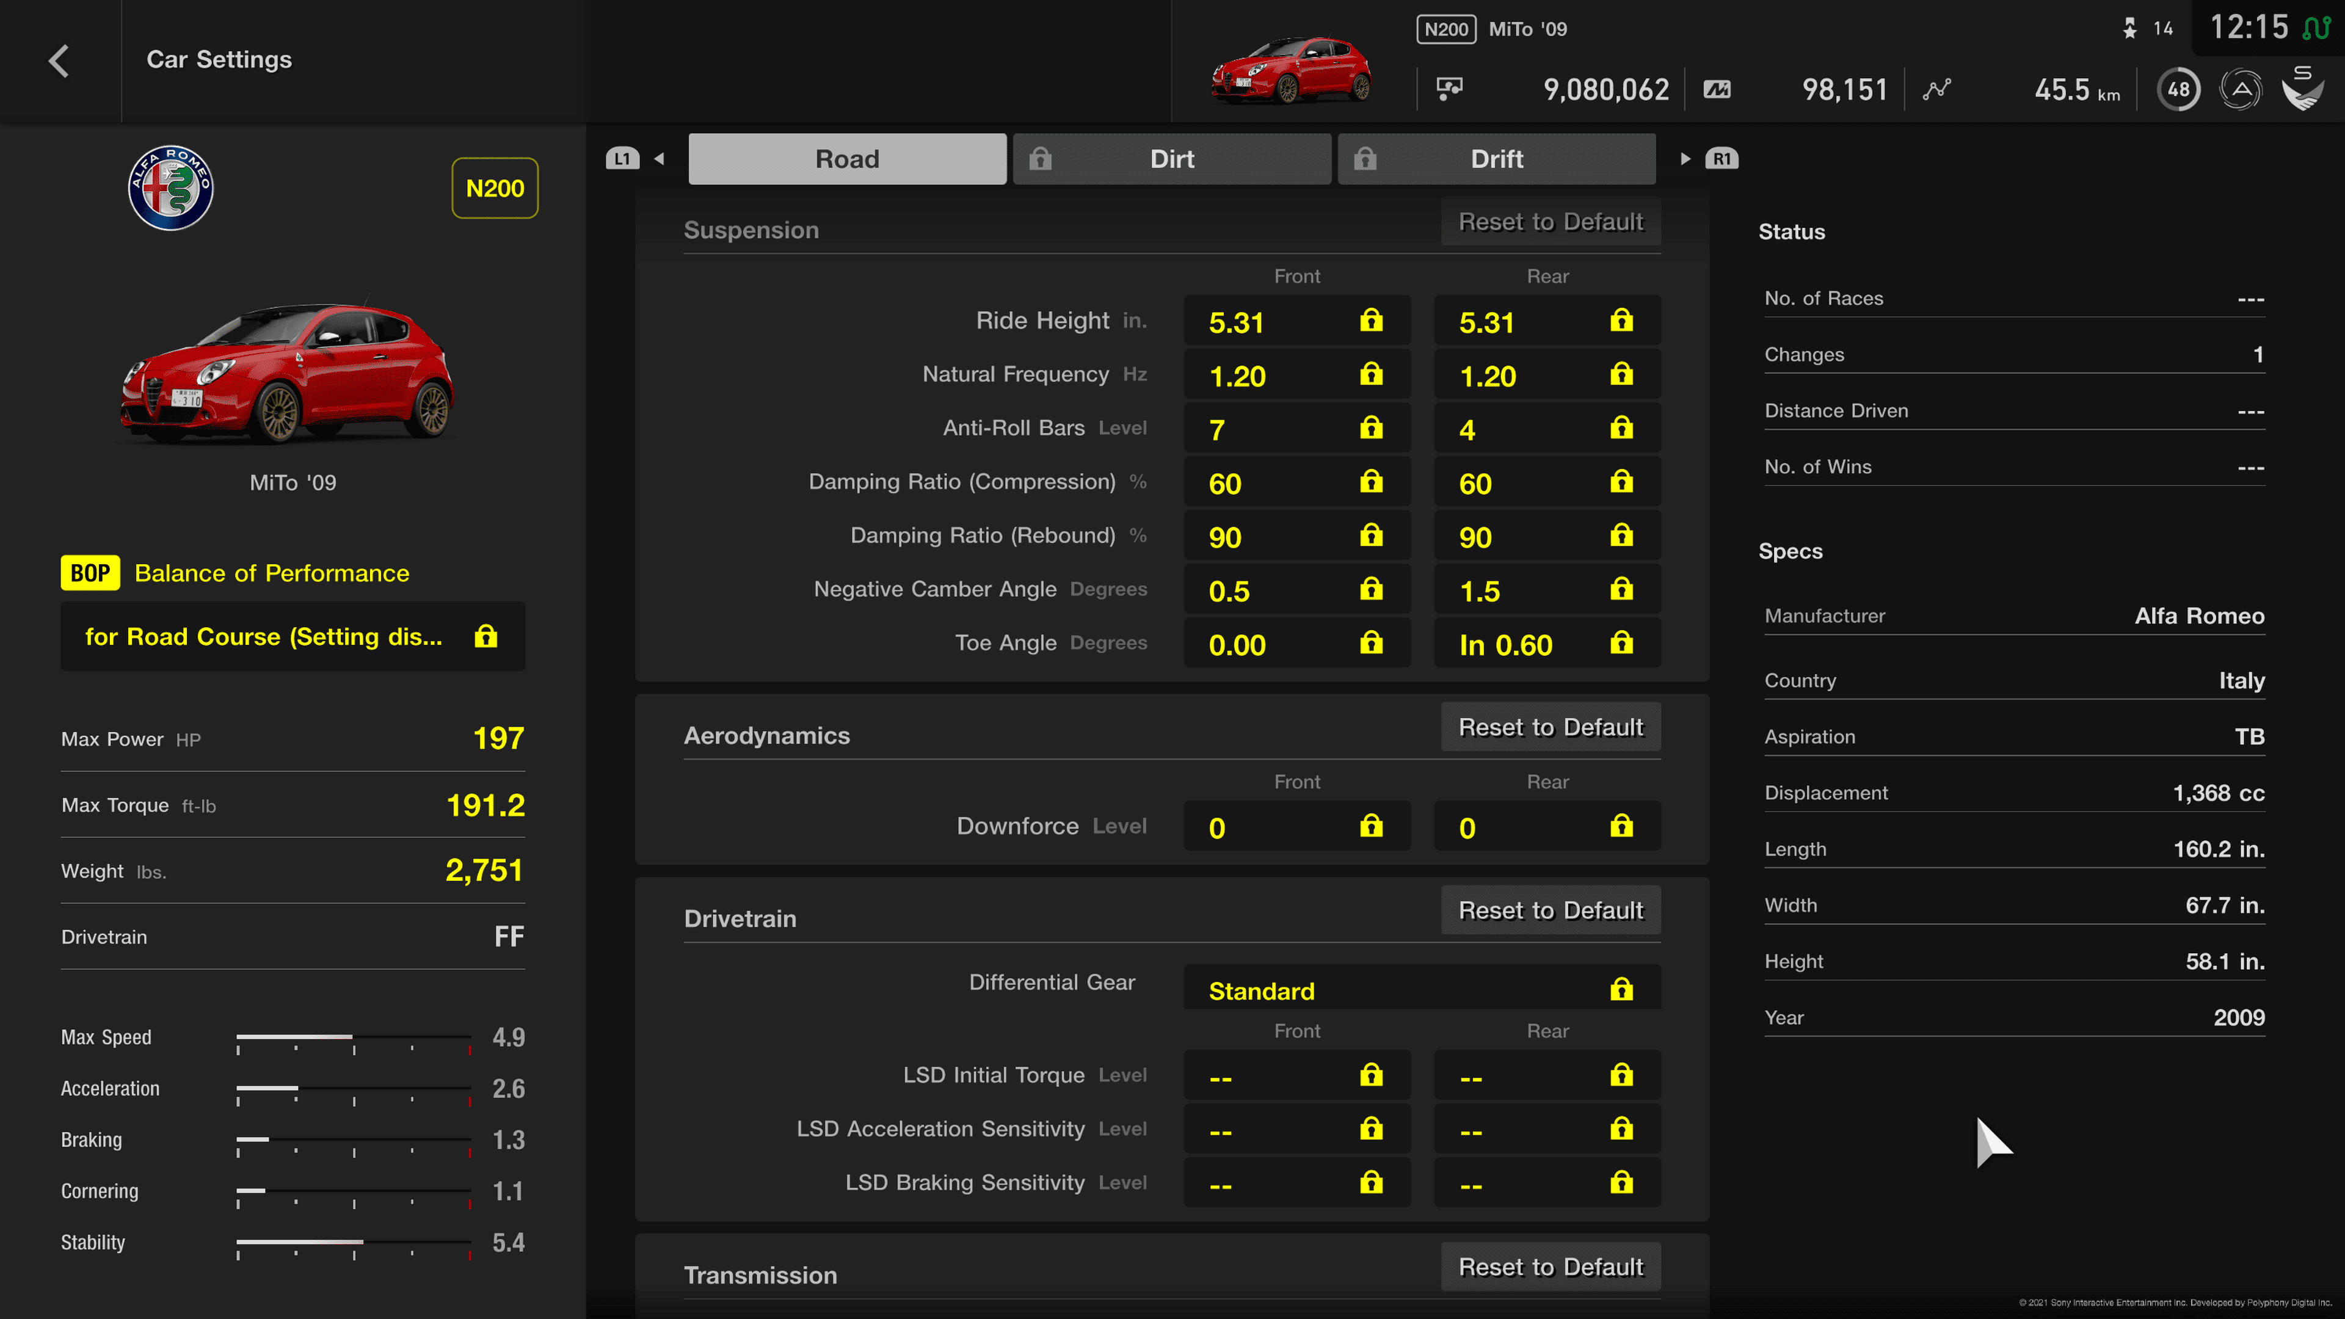
Task: Select the Dirt settings tab
Action: click(x=1172, y=159)
